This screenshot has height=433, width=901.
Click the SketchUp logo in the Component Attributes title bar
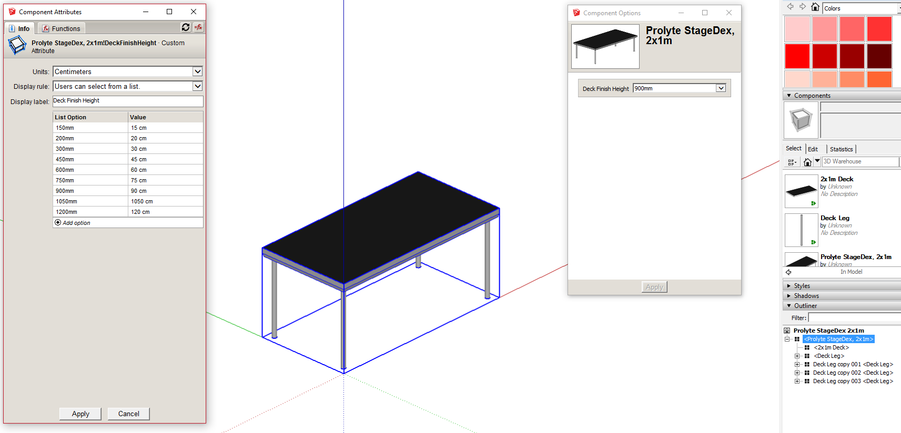point(12,12)
